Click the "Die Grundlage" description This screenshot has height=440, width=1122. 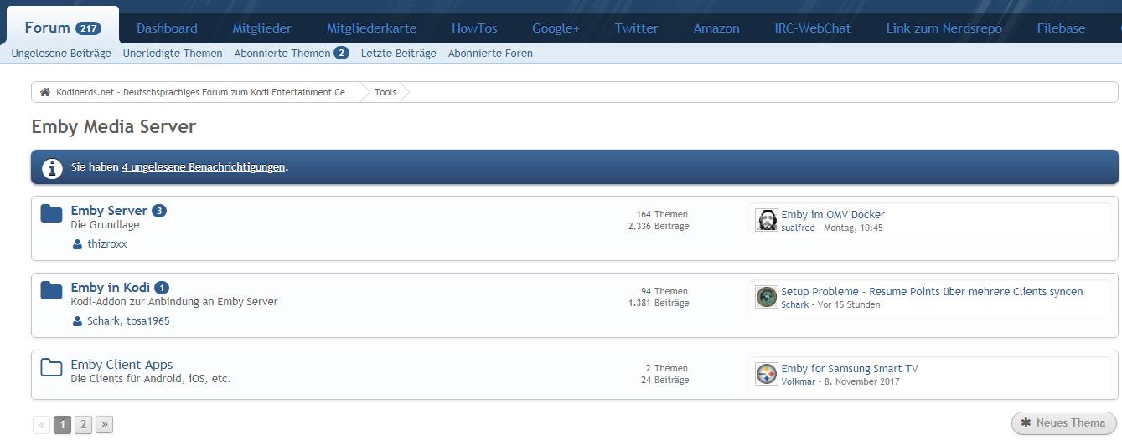(105, 225)
